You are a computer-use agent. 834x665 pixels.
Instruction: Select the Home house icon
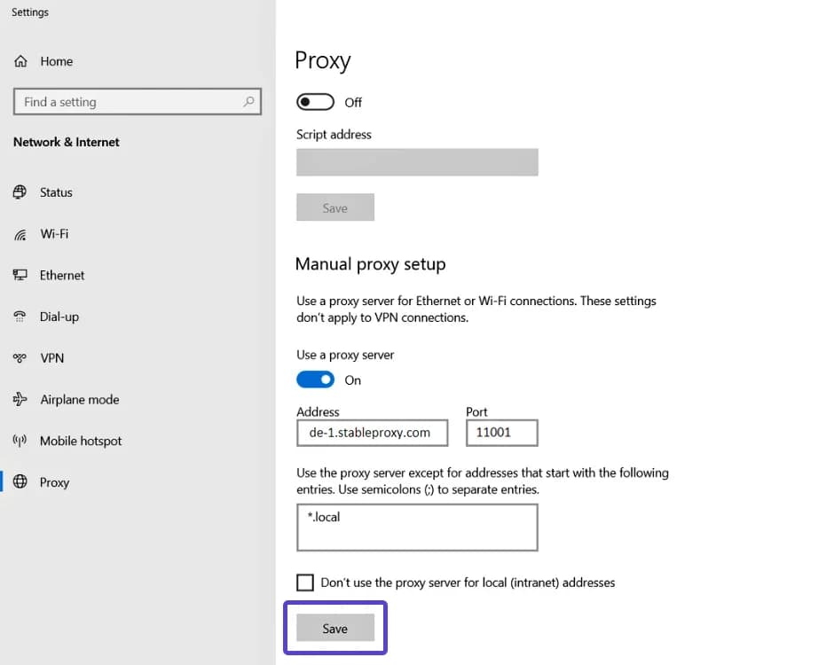(x=20, y=60)
